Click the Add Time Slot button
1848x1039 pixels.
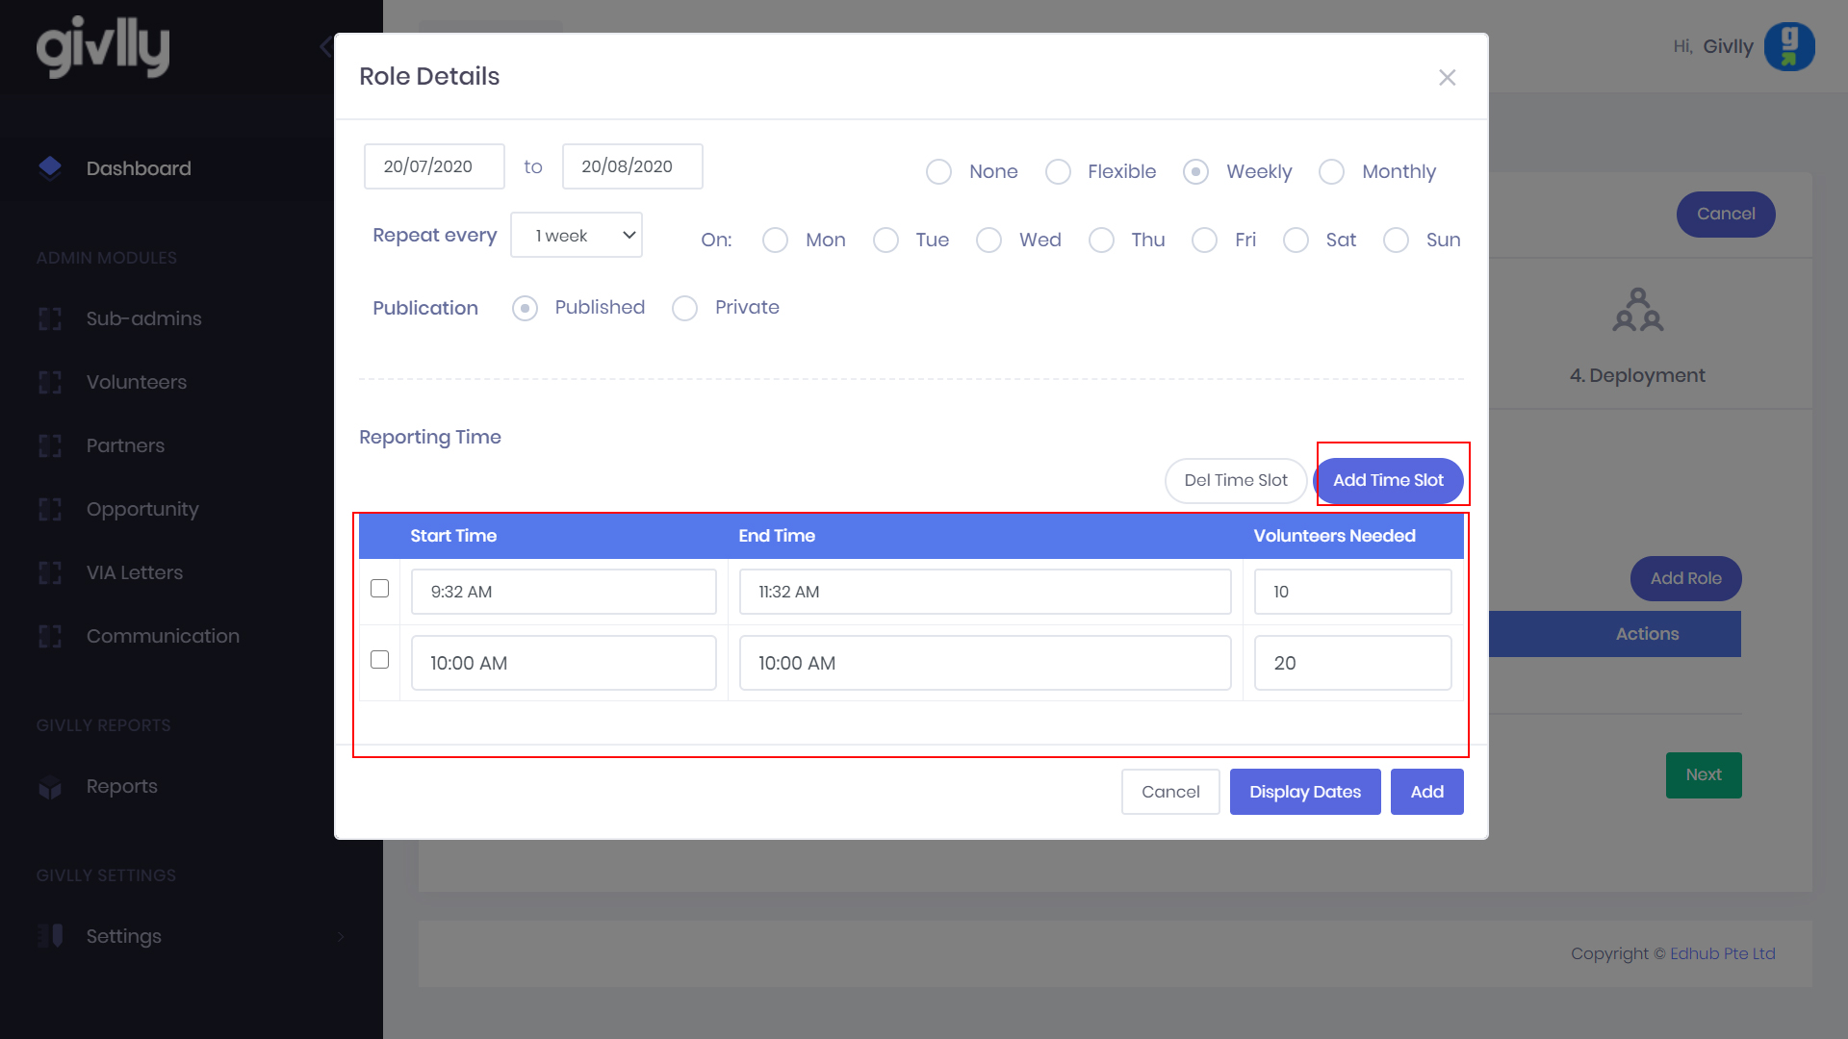pyautogui.click(x=1388, y=480)
